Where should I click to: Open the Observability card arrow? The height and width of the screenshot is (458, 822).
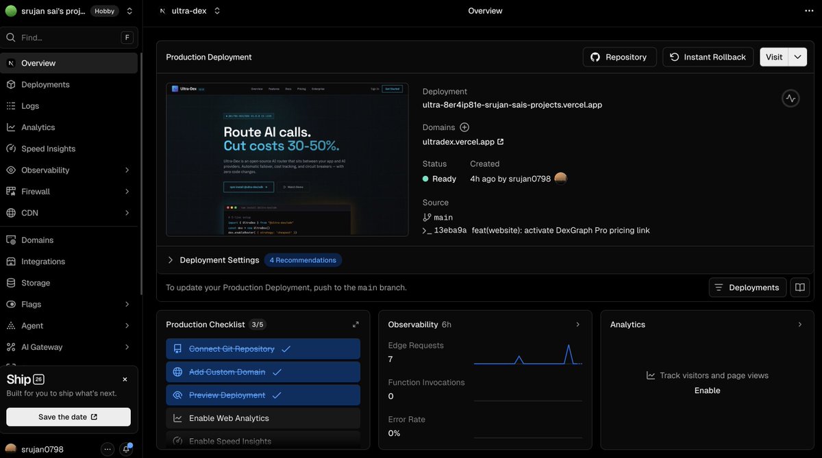(x=577, y=325)
